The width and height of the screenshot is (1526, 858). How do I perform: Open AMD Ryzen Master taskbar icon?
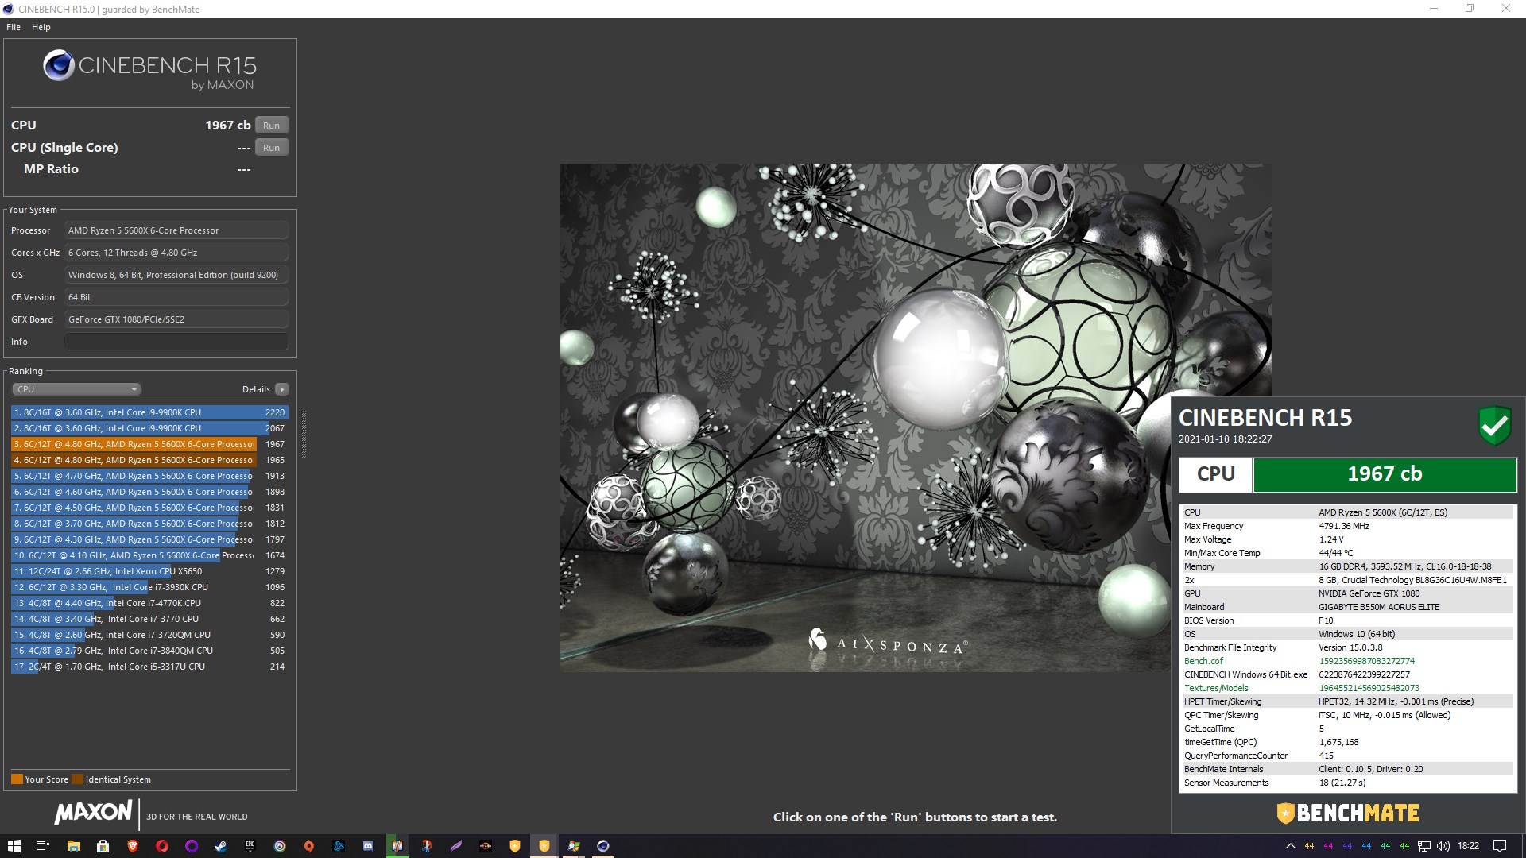(486, 846)
